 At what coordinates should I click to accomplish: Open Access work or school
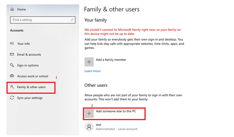pyautogui.click(x=32, y=76)
